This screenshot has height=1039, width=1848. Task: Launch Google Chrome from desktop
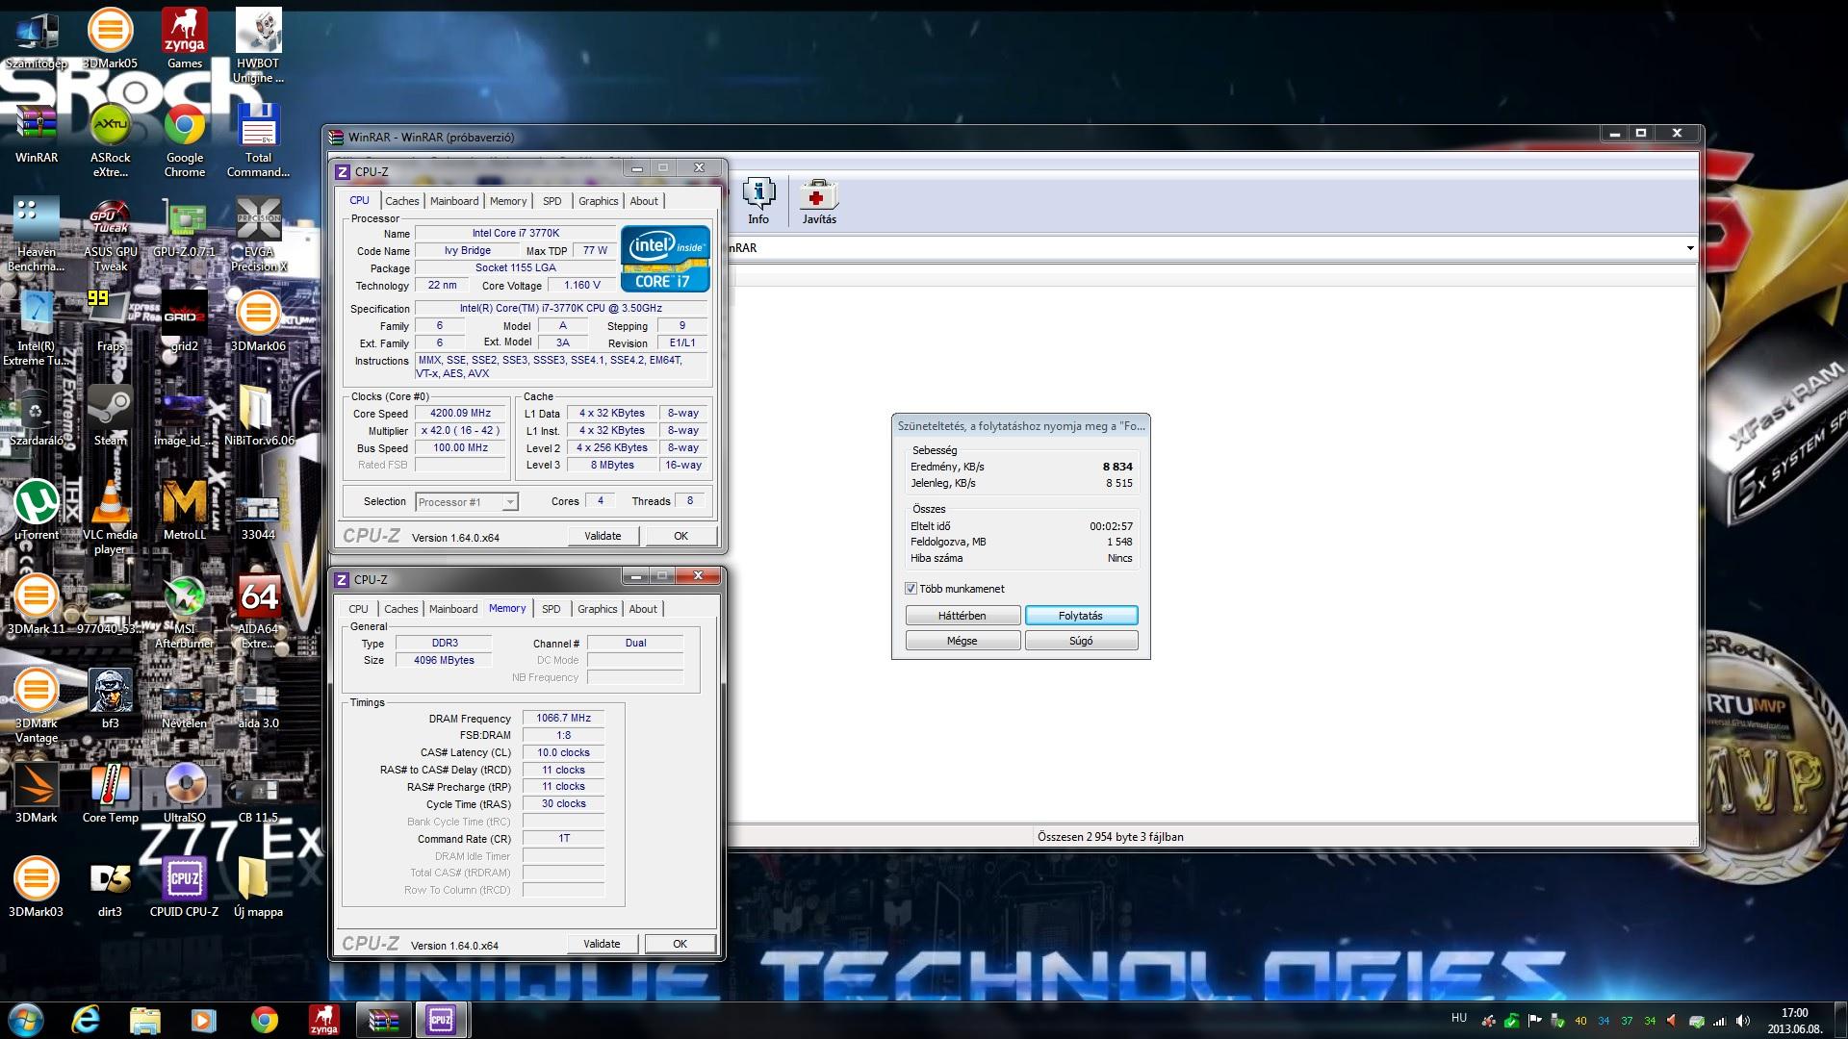pyautogui.click(x=184, y=140)
